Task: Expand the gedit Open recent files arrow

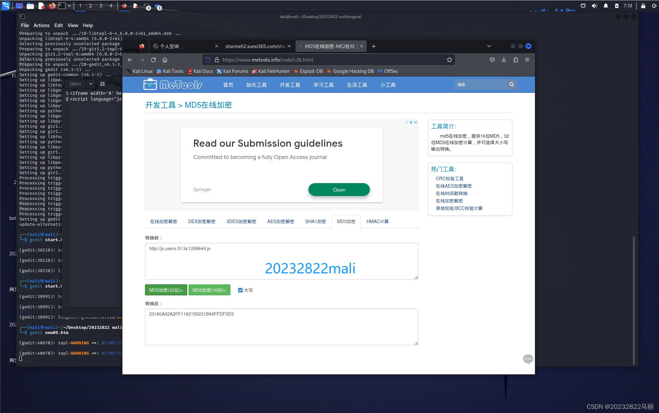Action: [x=91, y=84]
